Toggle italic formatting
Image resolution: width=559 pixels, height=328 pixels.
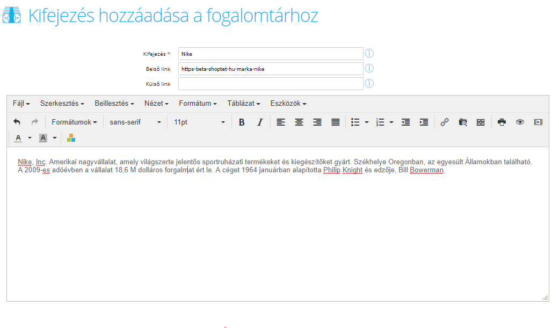pos(260,122)
